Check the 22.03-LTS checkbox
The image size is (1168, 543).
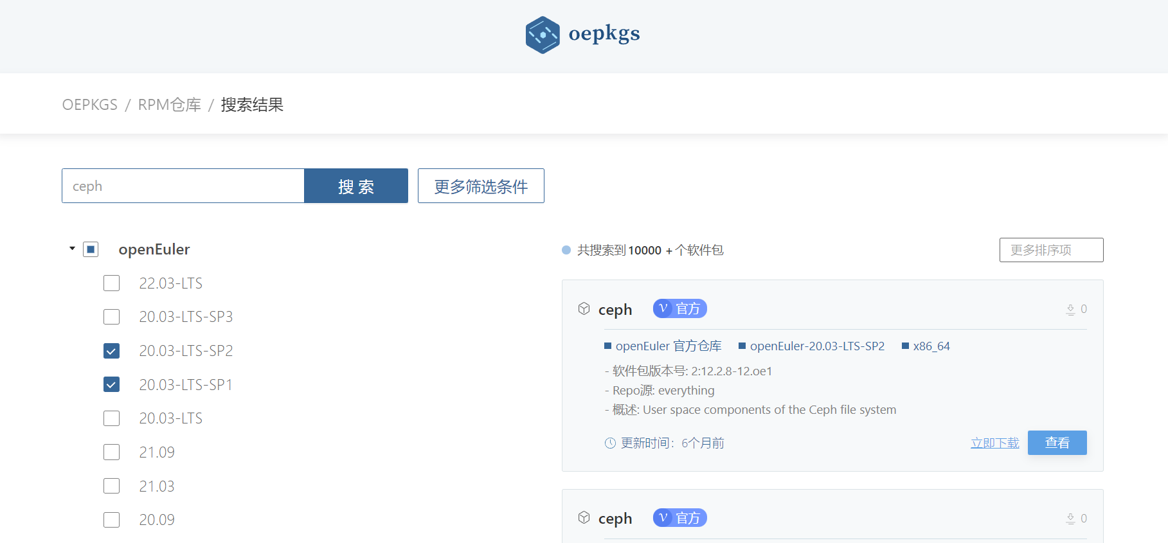[x=112, y=283]
